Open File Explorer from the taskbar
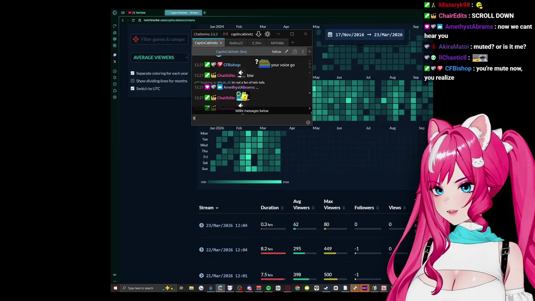The height and width of the screenshot is (301, 535). pos(191,288)
